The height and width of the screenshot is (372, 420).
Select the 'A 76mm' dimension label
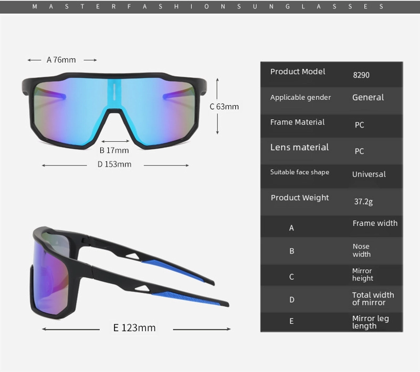(61, 60)
